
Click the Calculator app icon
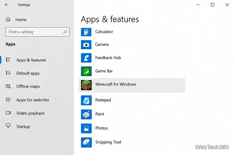[x=86, y=32]
